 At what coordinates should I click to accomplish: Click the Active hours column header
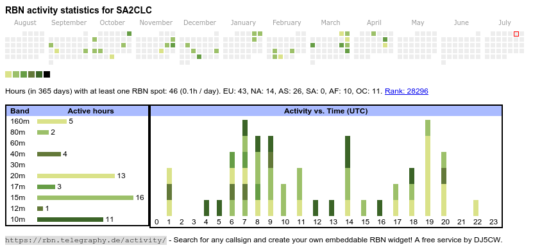90,111
